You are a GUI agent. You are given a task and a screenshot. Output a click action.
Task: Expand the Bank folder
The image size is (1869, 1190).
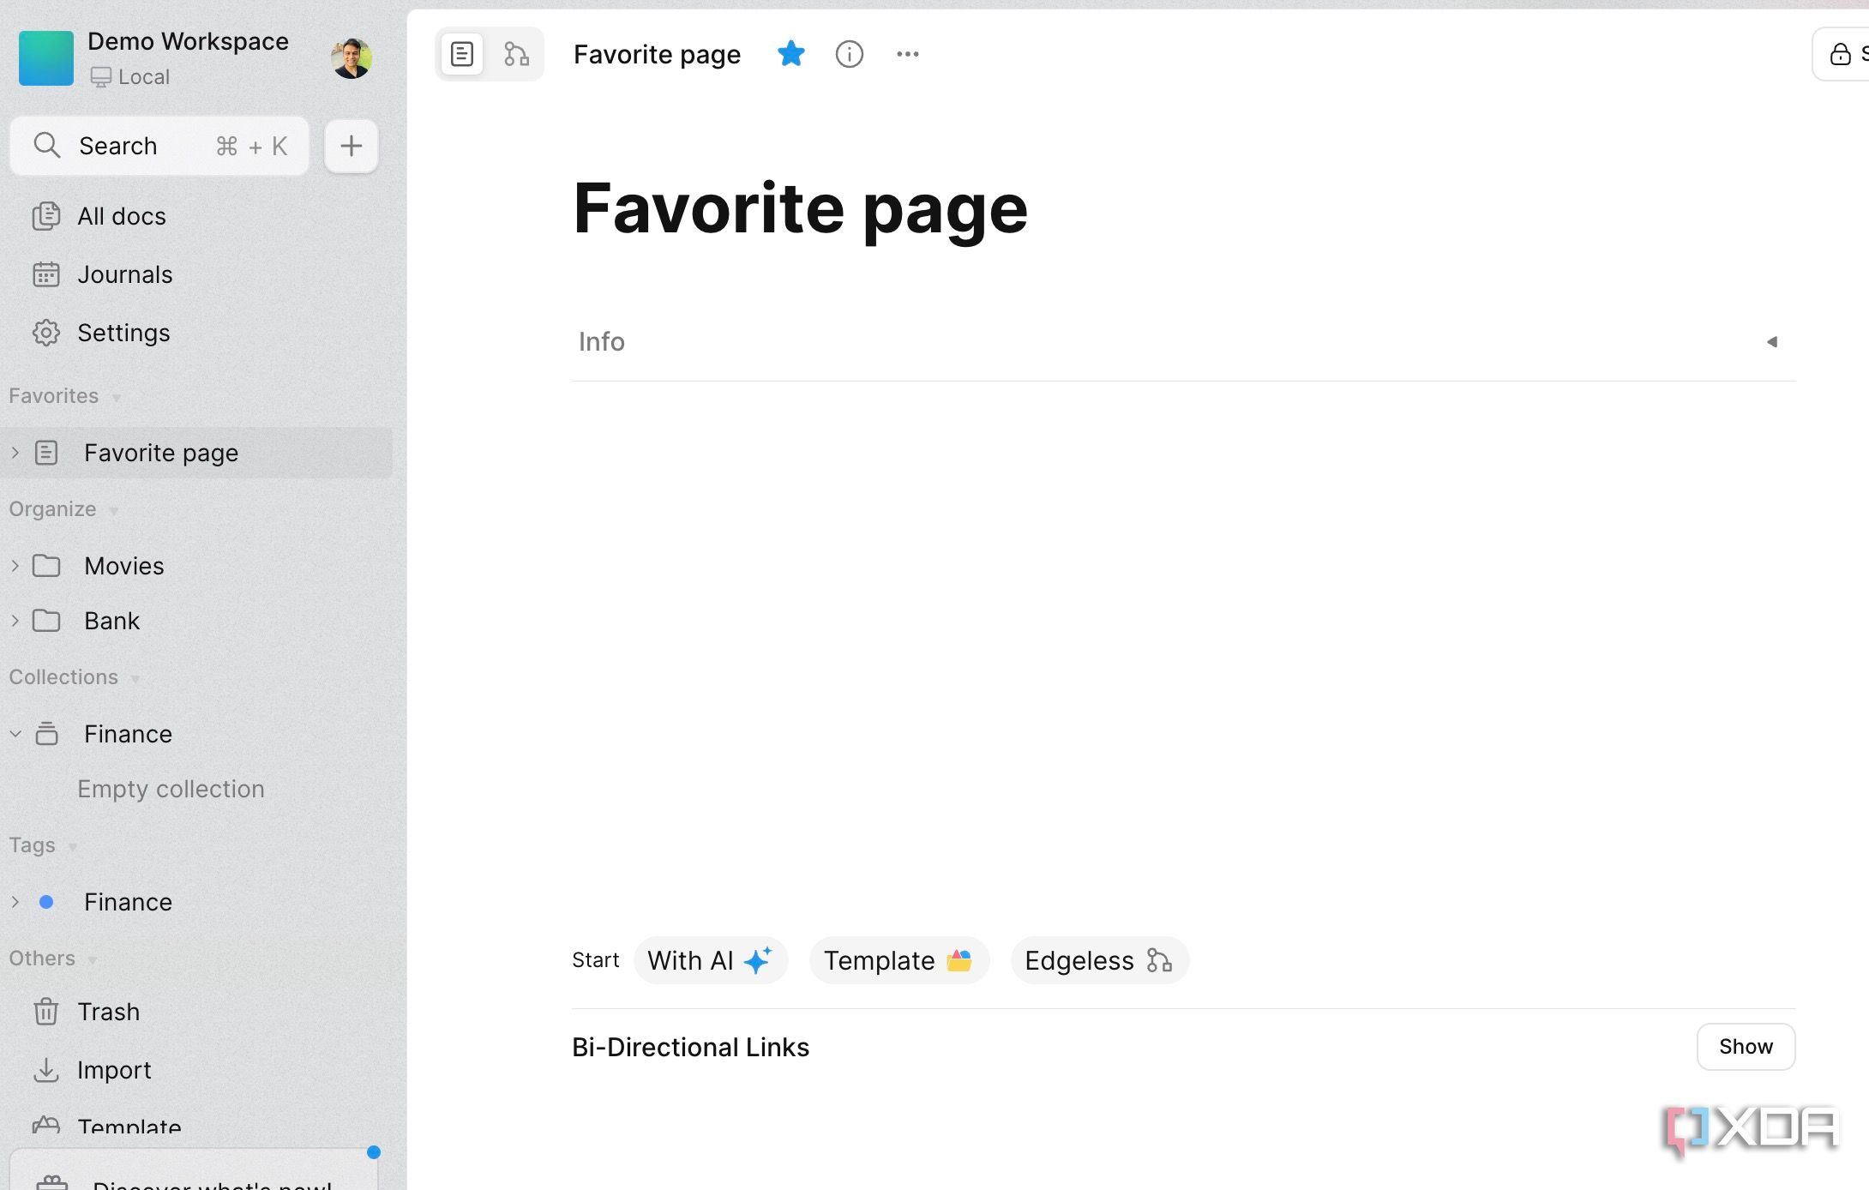point(15,621)
